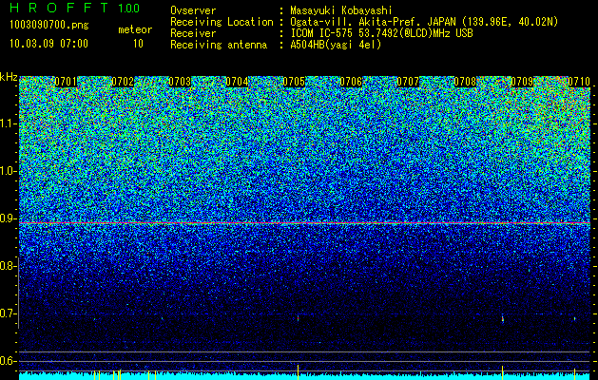The height and width of the screenshot is (380, 598).
Task: Click the small meteor echo below the 0710 label
Action: tap(575, 318)
